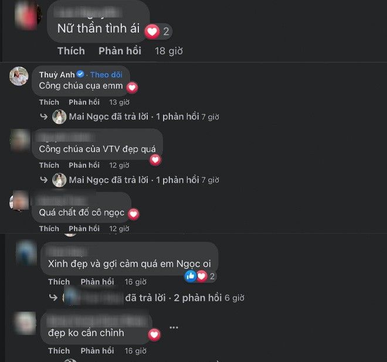Viewport: 387px width, 362px height.
Task: Expand the 2 phản hồi replies thread
Action: pos(198,298)
